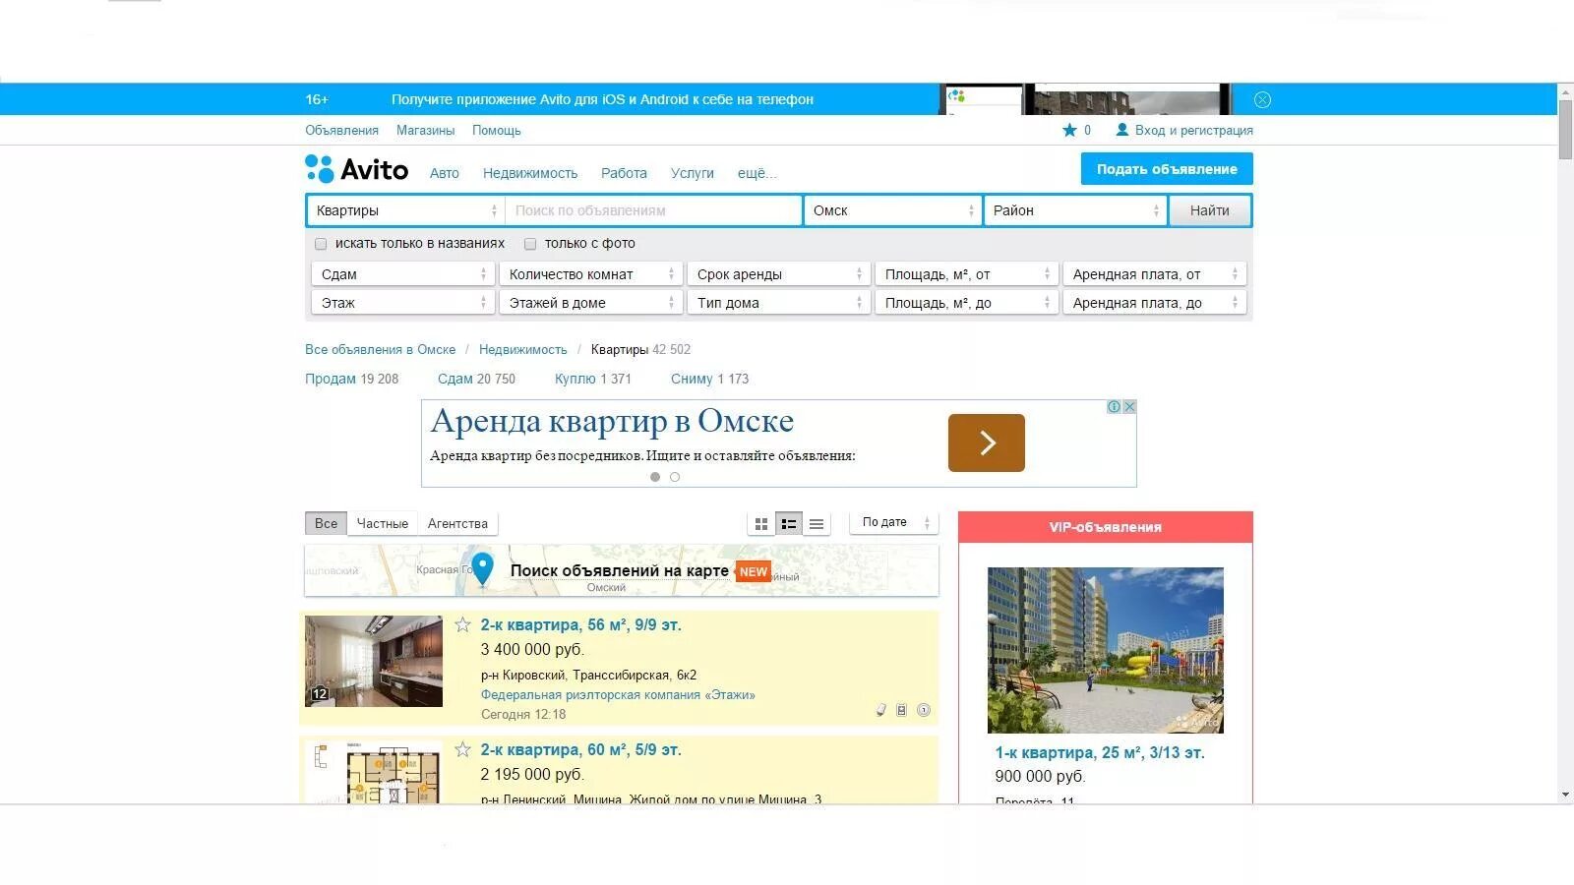Viewport: 1574px width, 885px height.
Task: Click the orange arrow button in ad
Action: [987, 442]
